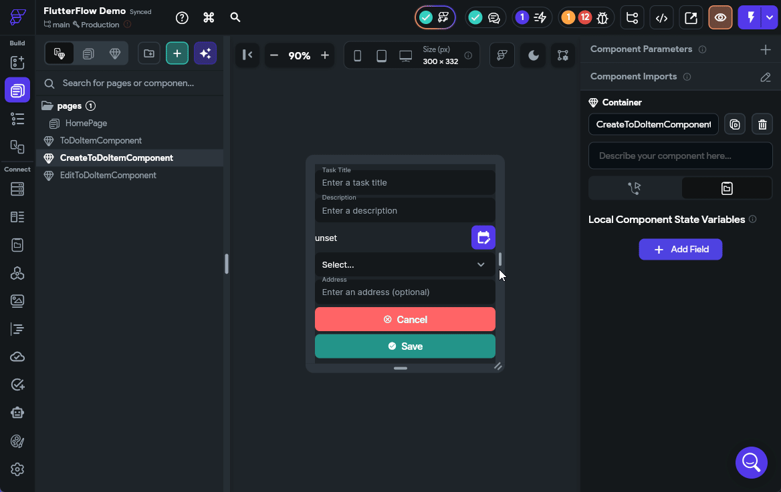
Task: Zoom in canvas with plus
Action: [325, 55]
